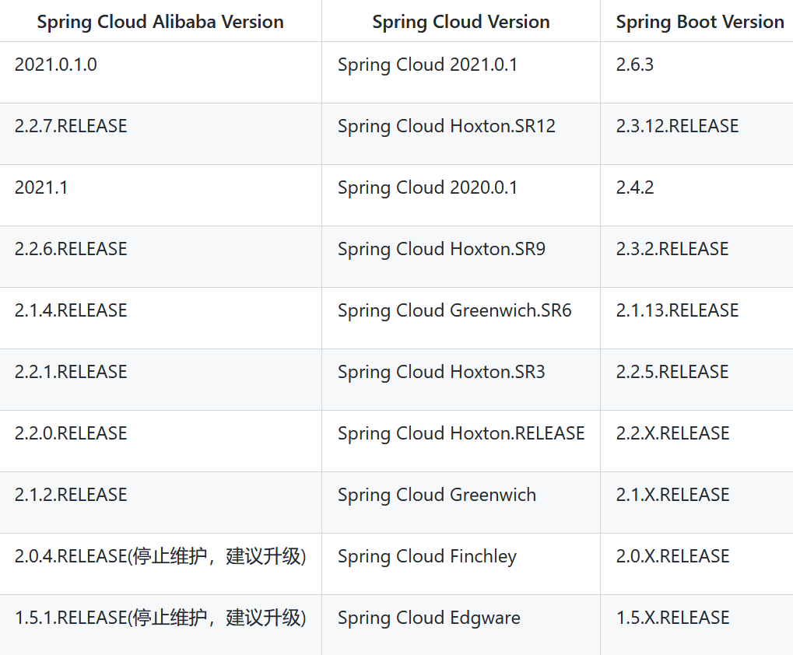This screenshot has height=655, width=793.
Task: Select the Spring Boot version 2.6.3 cell
Action: (x=634, y=65)
